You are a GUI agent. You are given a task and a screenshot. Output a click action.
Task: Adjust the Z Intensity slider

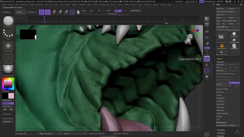118,14
